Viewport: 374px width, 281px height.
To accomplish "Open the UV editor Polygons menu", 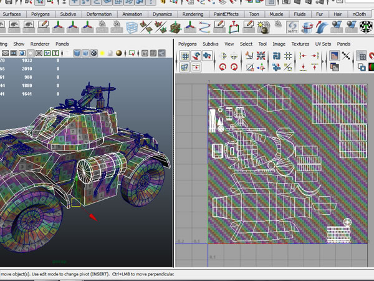I will tap(188, 44).
